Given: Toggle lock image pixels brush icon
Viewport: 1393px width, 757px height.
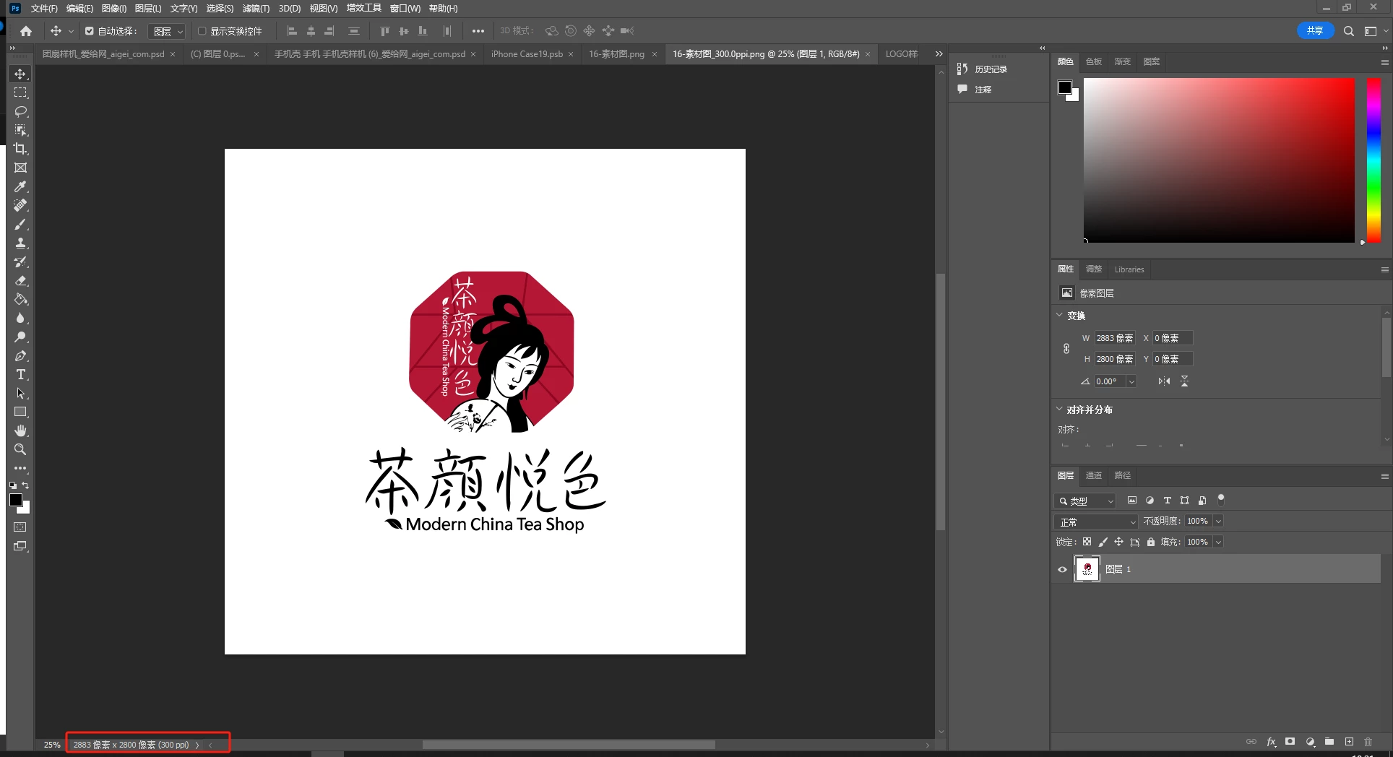Looking at the screenshot, I should [1103, 542].
